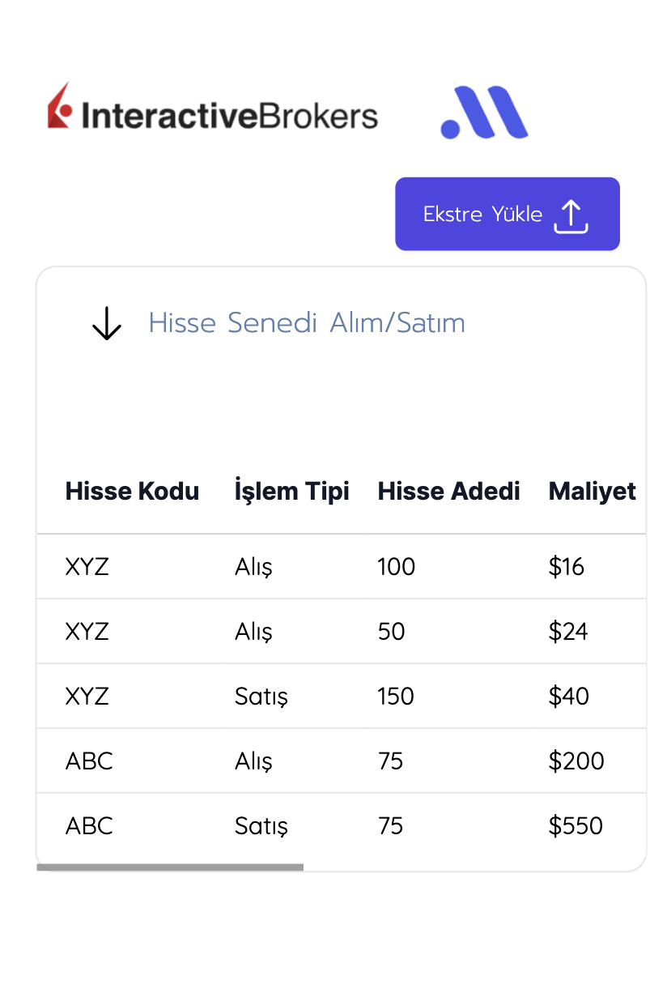Click the $550 cost cell
The width and height of the screenshot is (667, 993).
point(576,825)
